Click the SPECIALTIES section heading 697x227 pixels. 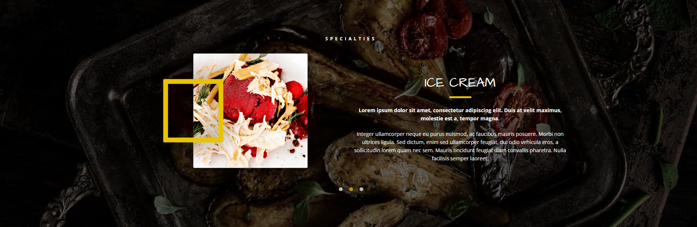click(350, 39)
